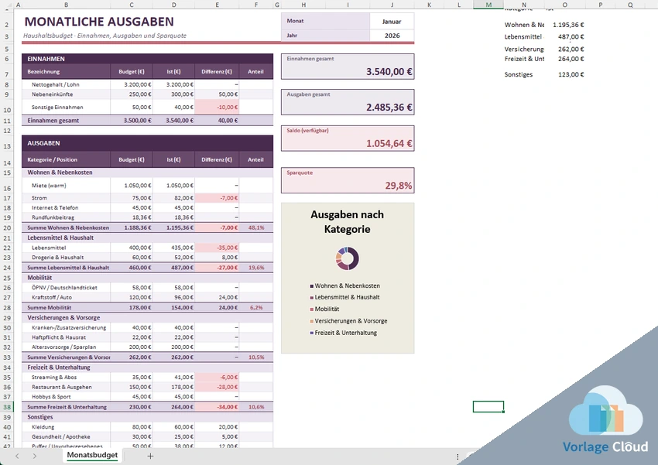Click the title MONATLICHE AUSGABEN

coord(99,22)
